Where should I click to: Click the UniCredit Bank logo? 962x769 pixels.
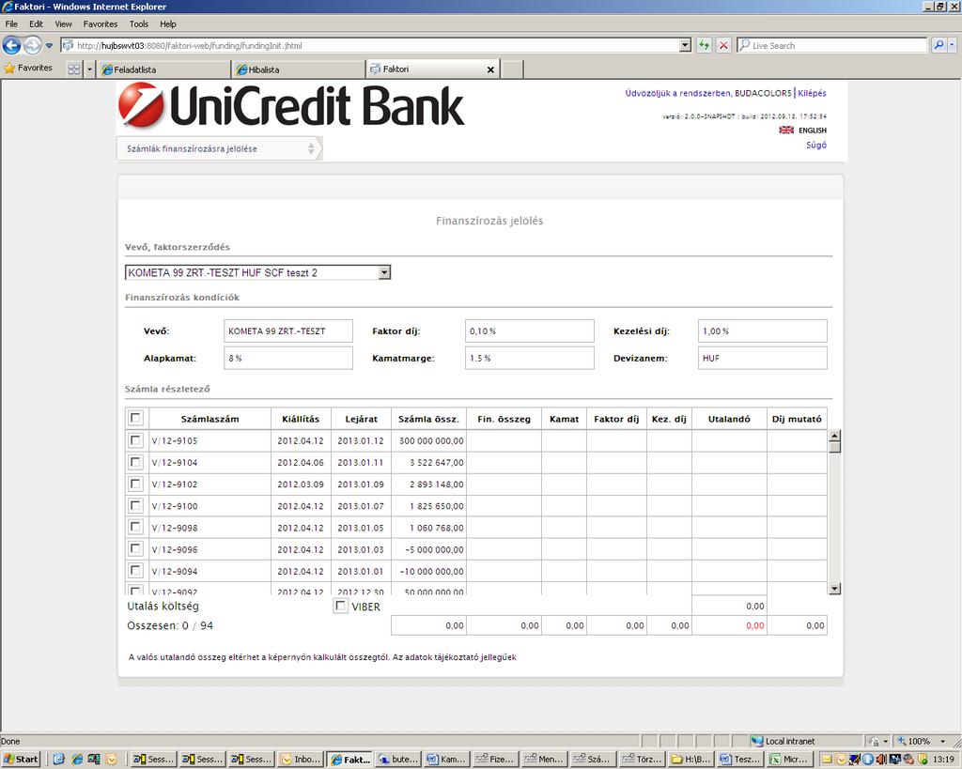click(x=291, y=105)
